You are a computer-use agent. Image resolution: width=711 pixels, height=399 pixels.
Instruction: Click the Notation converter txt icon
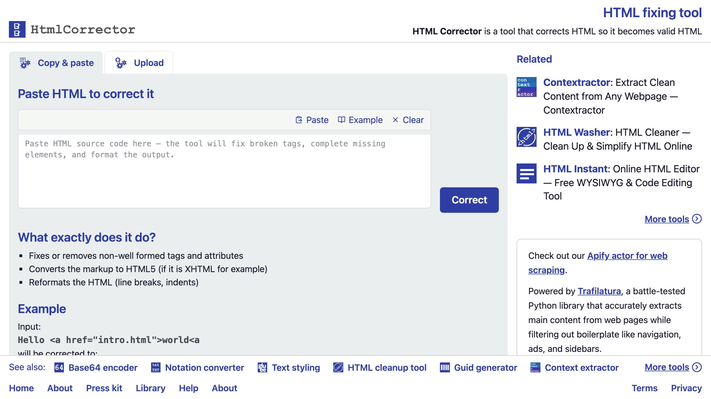click(156, 367)
